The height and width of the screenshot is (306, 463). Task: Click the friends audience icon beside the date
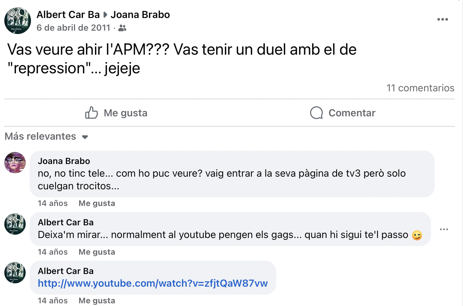pyautogui.click(x=122, y=28)
